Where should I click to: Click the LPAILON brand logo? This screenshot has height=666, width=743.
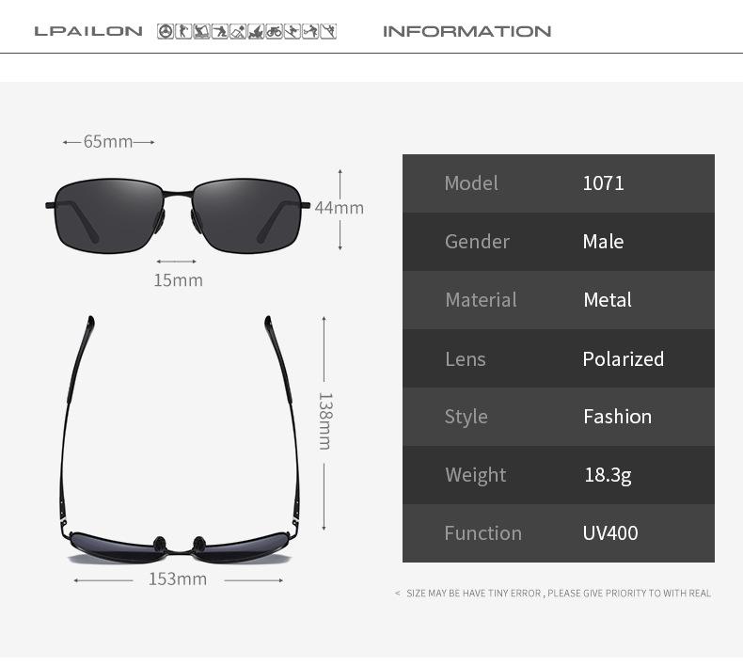[88, 31]
